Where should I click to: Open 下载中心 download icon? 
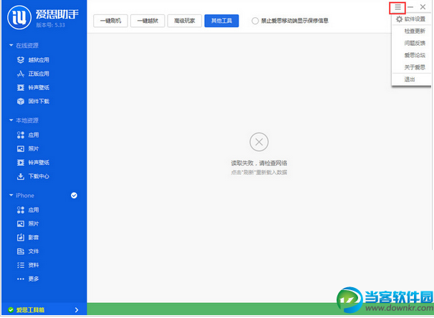tap(21, 176)
